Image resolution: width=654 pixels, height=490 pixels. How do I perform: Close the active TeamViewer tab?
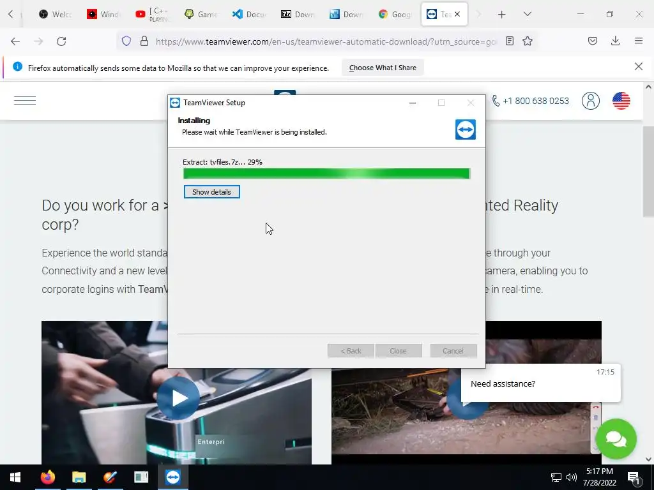click(x=457, y=14)
